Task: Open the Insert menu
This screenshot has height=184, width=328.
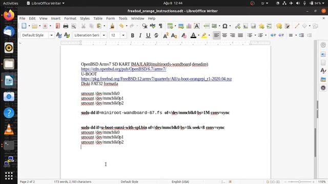Action: 56,18
